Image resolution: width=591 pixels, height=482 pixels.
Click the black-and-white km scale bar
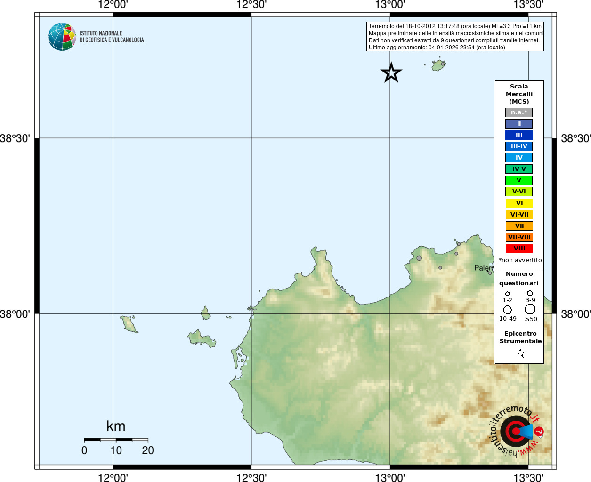116,440
